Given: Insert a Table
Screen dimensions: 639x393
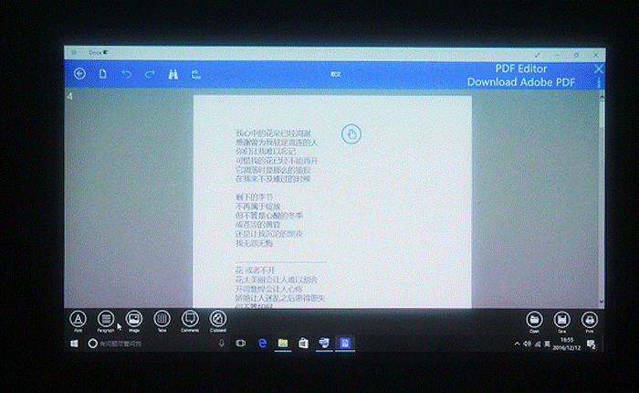Looking at the screenshot, I should 162,318.
